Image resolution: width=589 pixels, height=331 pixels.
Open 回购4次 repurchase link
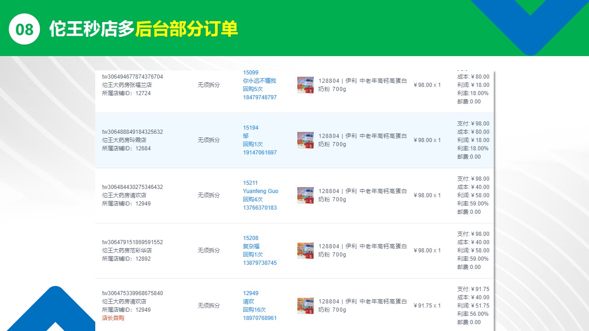point(253,200)
